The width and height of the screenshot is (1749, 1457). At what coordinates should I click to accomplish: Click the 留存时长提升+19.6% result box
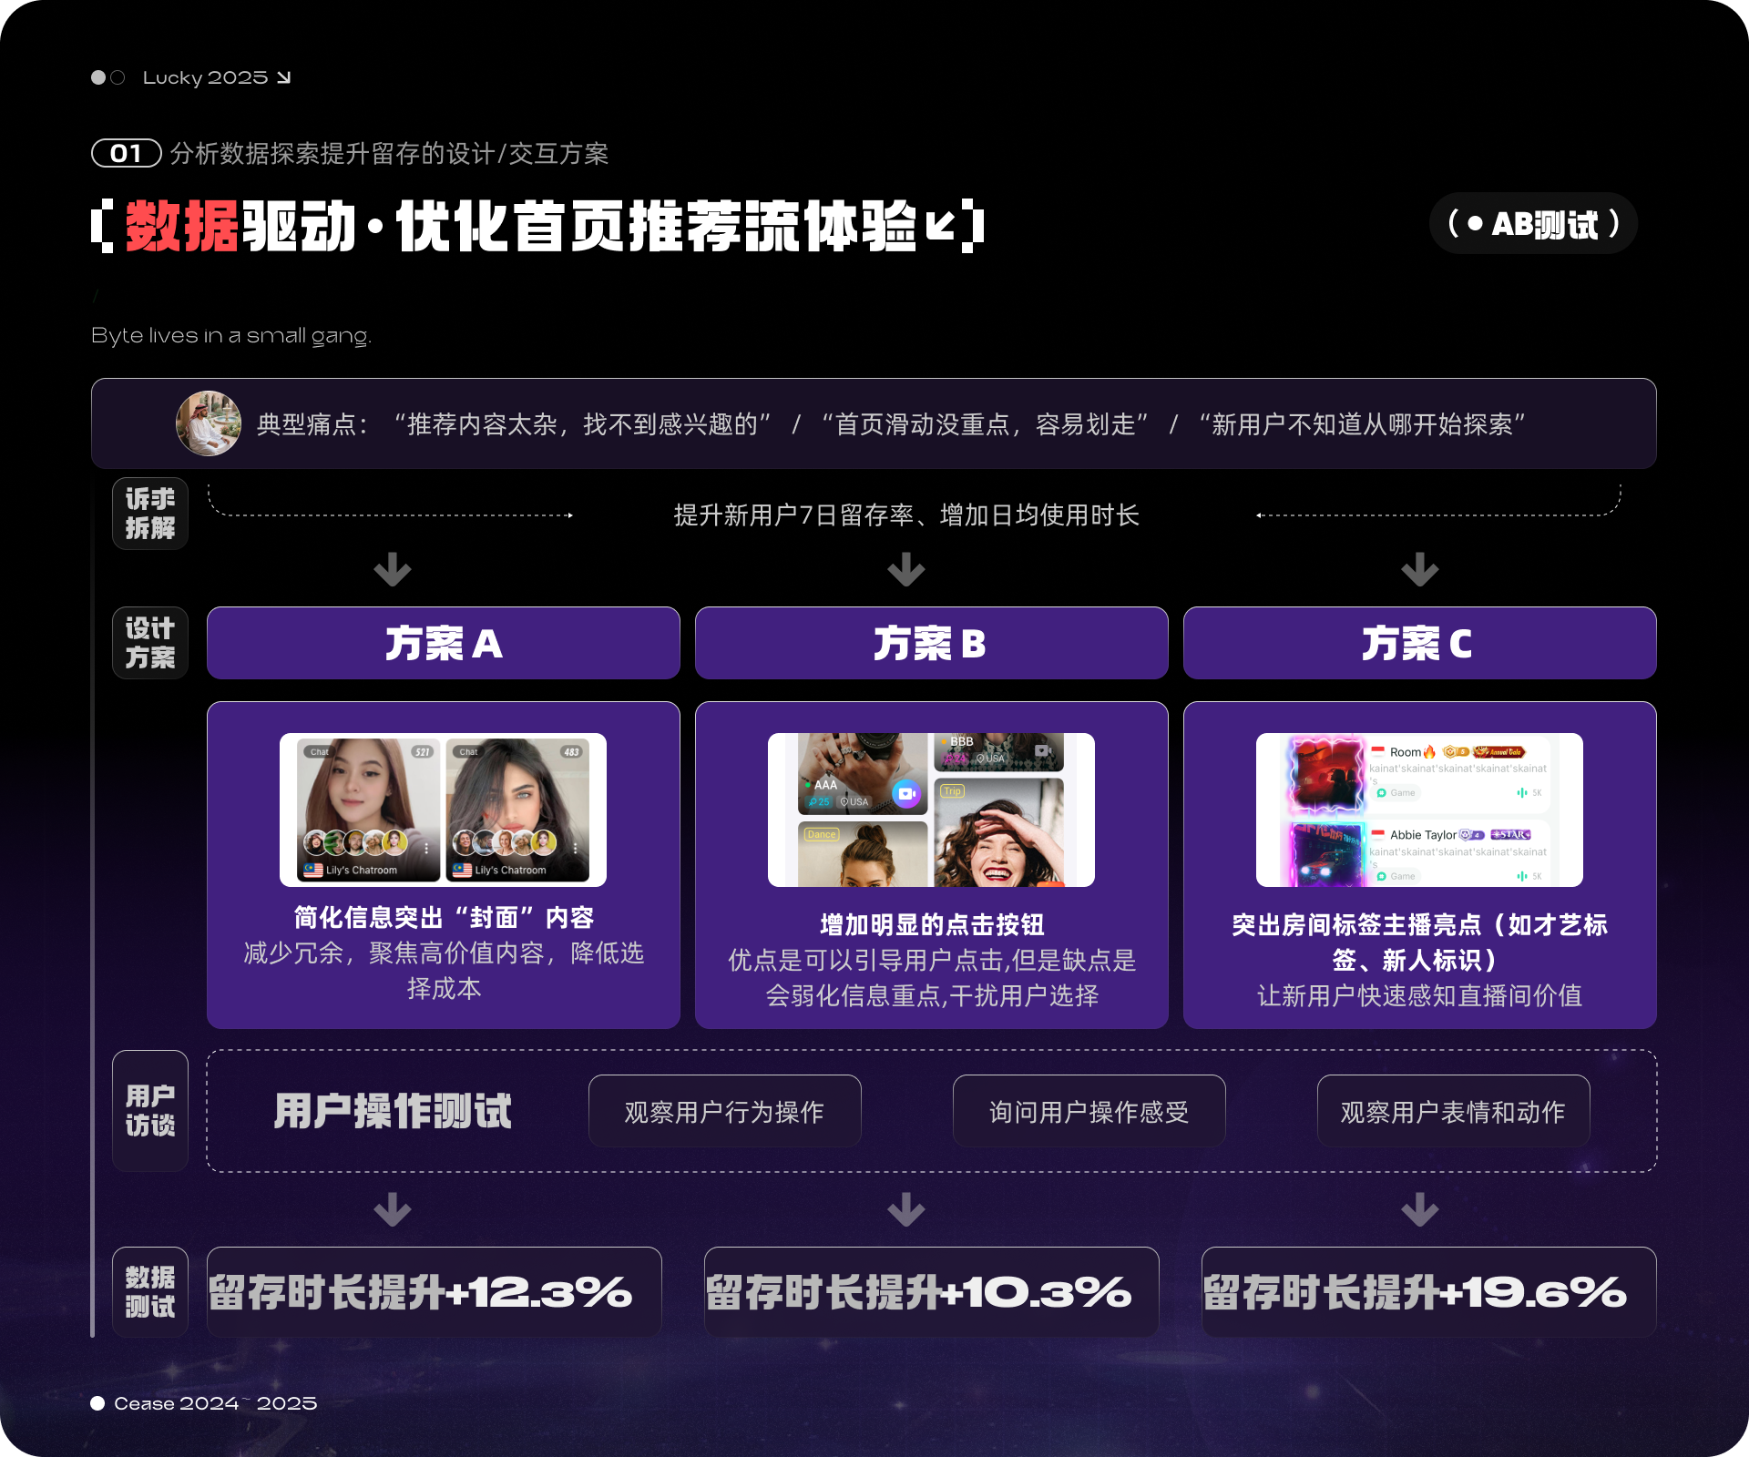pos(1428,1291)
